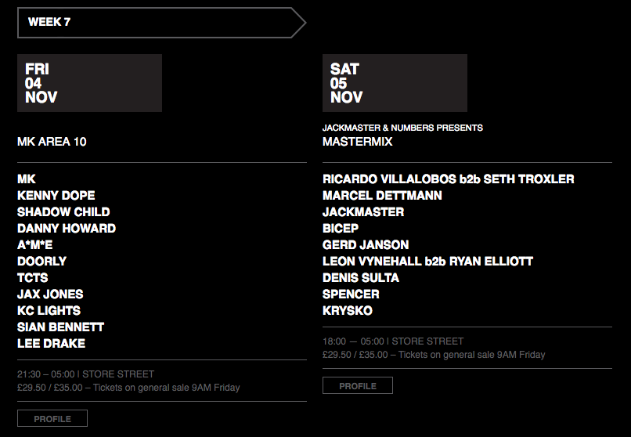Select the FRI 04 NOV date block
Screen dimensions: 631x437
click(89, 83)
